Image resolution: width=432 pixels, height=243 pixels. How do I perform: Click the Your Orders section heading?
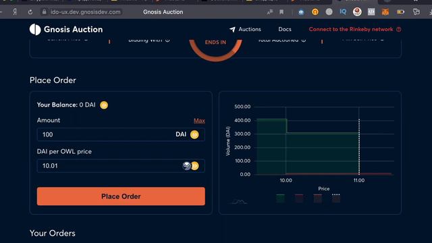(x=53, y=233)
